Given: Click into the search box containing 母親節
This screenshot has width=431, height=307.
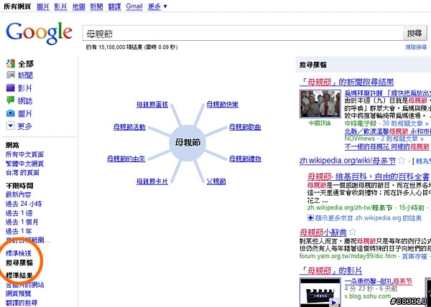Looking at the screenshot, I should coord(243,34).
